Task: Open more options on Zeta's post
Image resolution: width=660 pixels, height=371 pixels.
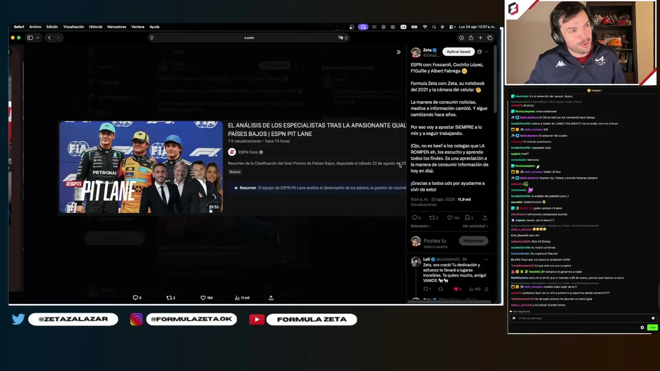Action: 486,52
